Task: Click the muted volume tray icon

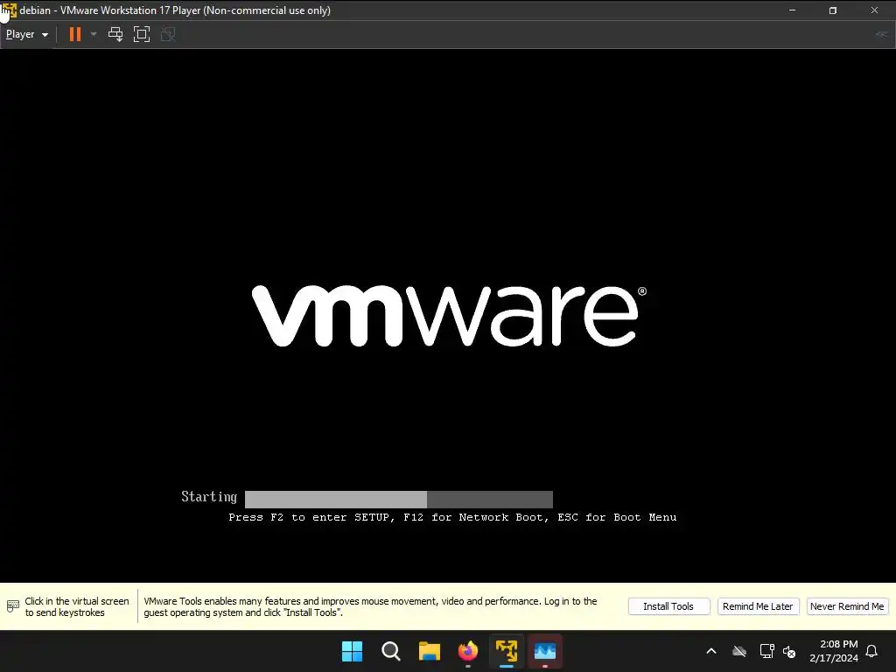Action: pos(790,651)
